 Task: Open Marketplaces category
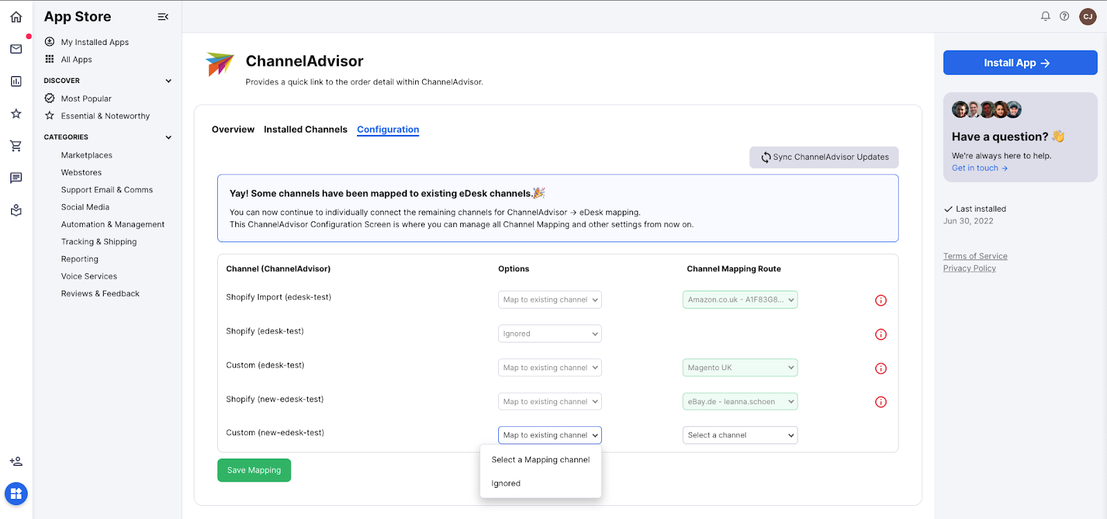(86, 156)
